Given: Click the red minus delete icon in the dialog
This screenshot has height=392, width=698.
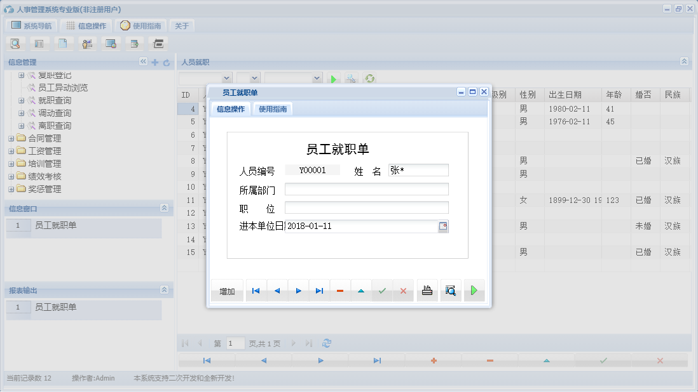Looking at the screenshot, I should (x=340, y=290).
